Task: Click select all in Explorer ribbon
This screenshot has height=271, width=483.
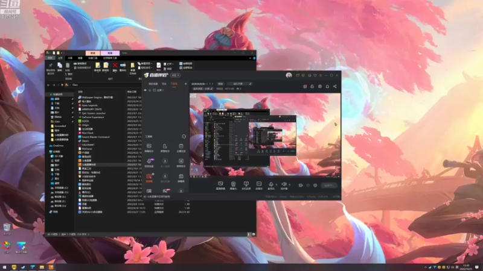Action: 186,64
